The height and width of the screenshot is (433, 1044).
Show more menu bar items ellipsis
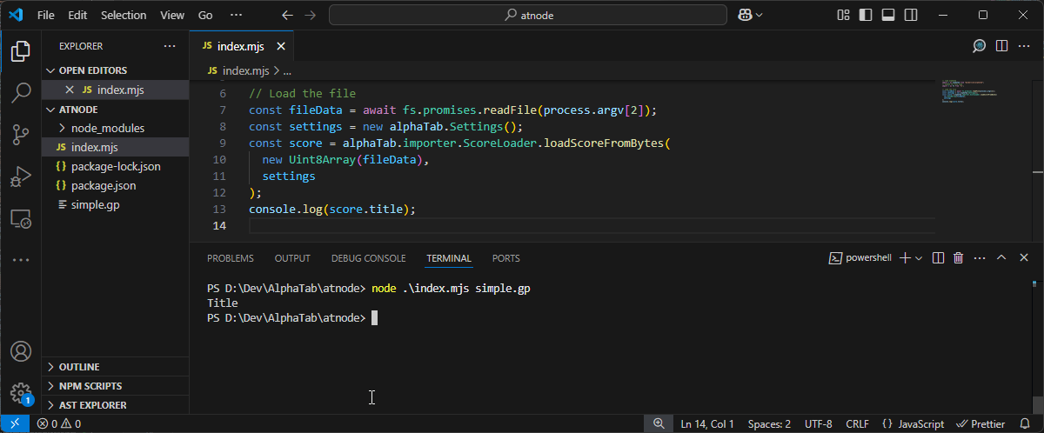[x=236, y=15]
